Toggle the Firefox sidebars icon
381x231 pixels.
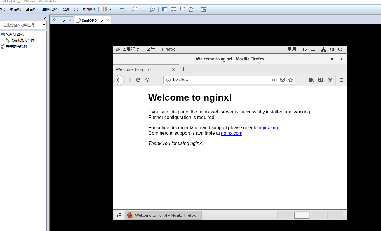[321, 80]
